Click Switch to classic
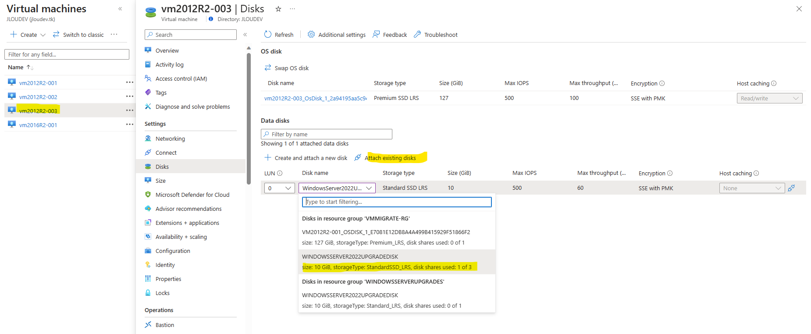 [78, 35]
